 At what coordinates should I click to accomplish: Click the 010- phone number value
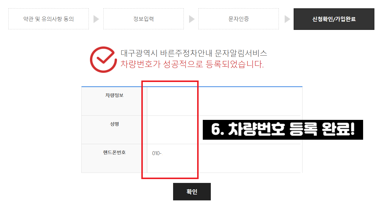[157, 153]
